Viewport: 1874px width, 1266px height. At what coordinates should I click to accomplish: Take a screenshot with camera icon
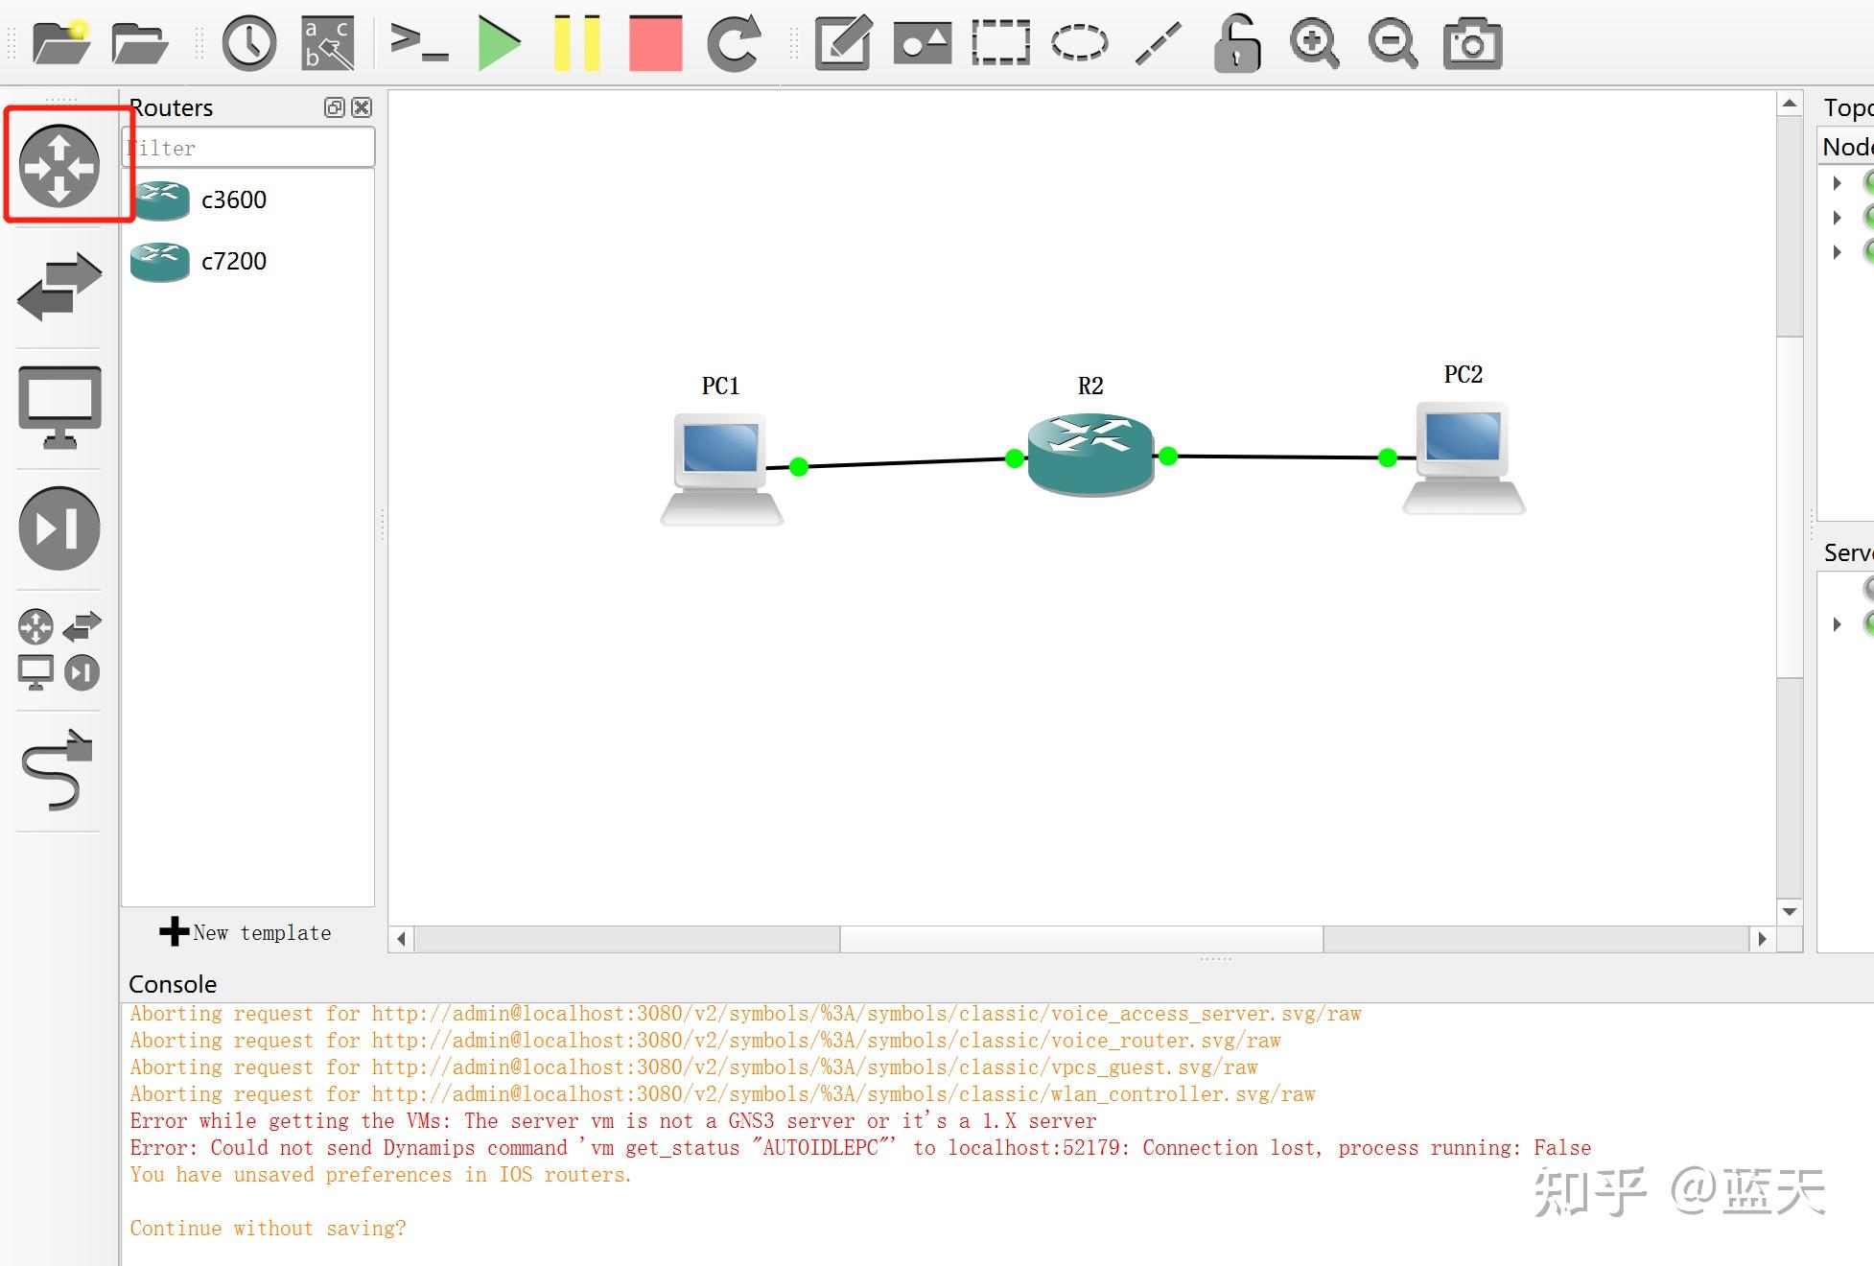1472,43
